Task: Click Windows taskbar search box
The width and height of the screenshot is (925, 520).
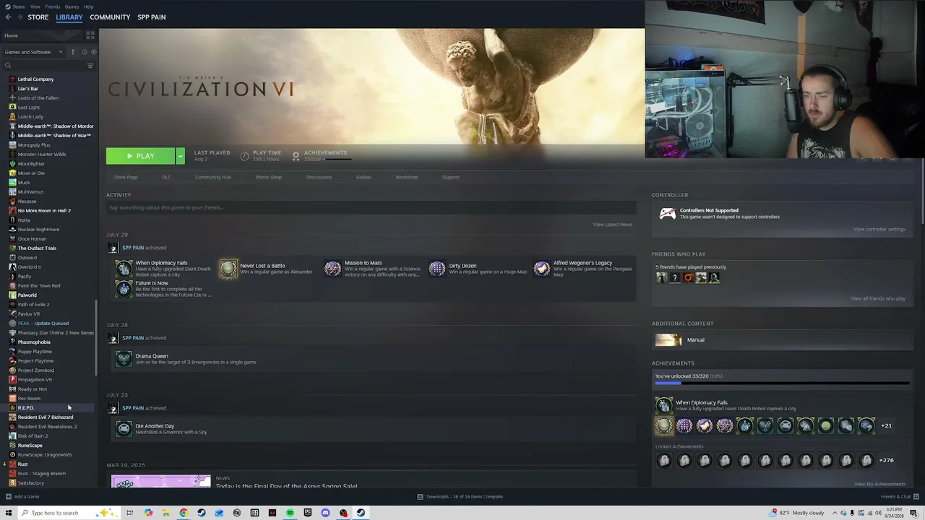Action: (68, 513)
